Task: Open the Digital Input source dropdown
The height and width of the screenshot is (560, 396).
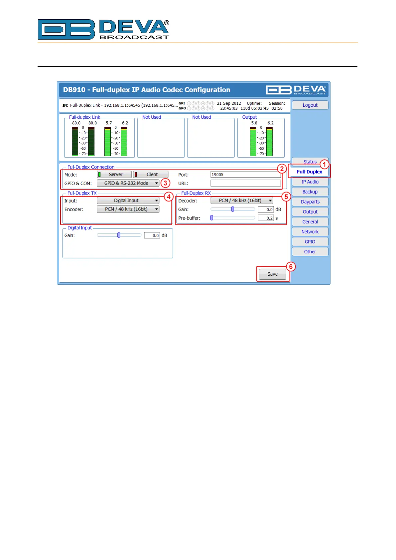Action: [128, 201]
